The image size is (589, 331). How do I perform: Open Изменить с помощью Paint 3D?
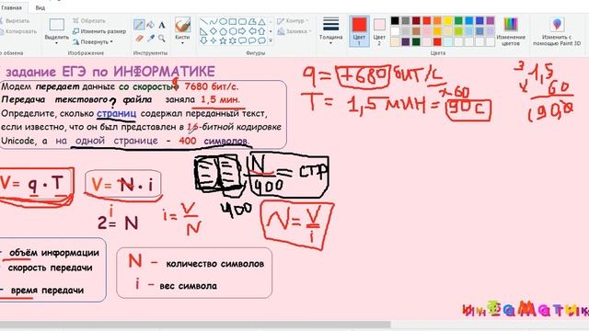(x=557, y=31)
